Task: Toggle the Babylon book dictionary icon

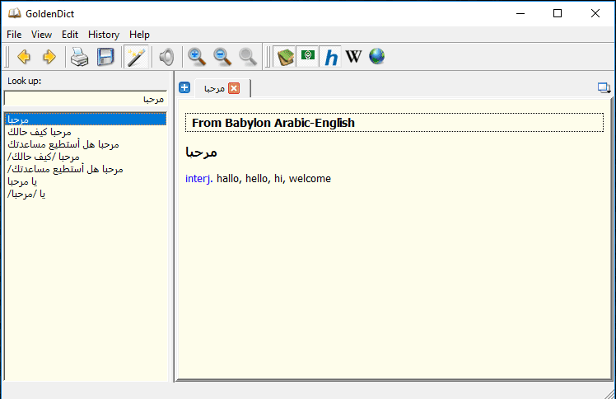Action: tap(285, 57)
